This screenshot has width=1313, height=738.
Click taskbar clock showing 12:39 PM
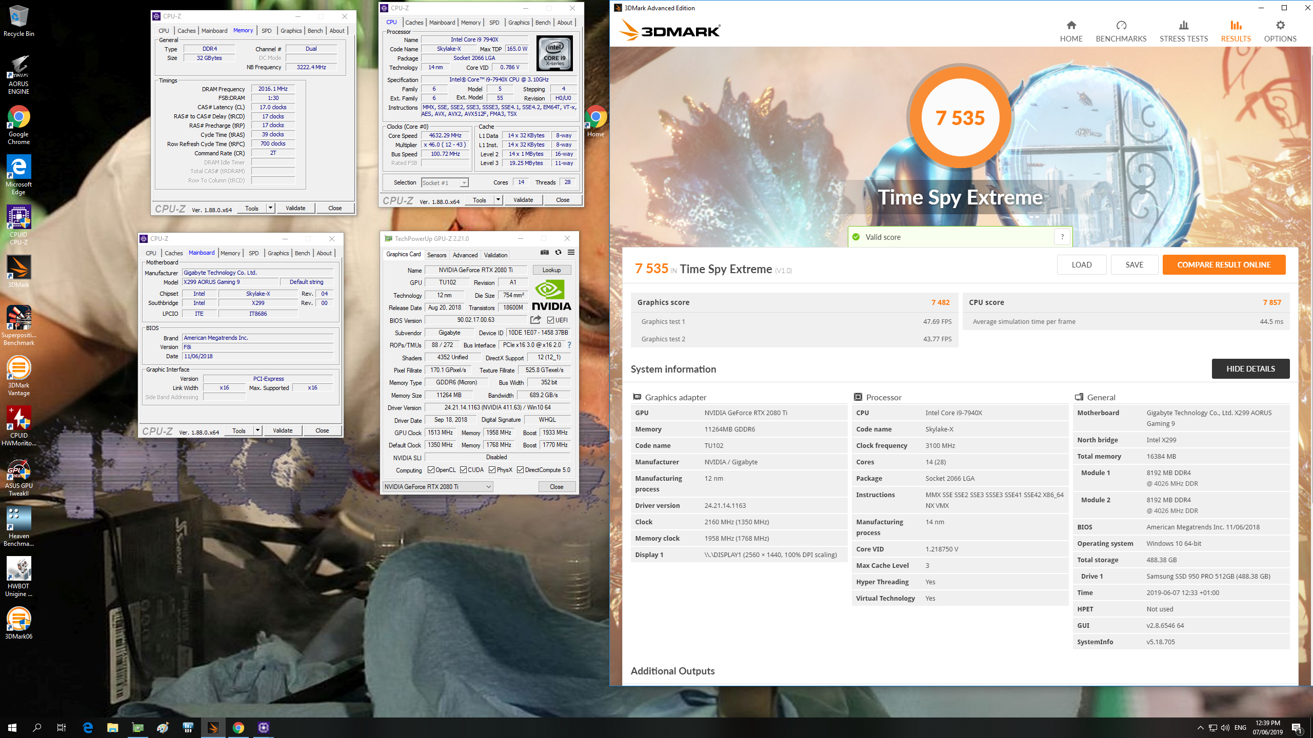(x=1268, y=727)
